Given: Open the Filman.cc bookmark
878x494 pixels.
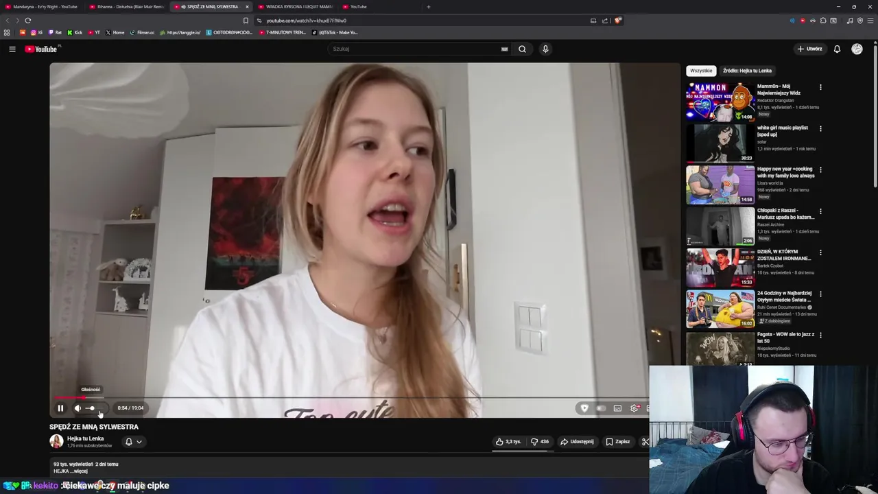Looking at the screenshot, I should [x=142, y=32].
